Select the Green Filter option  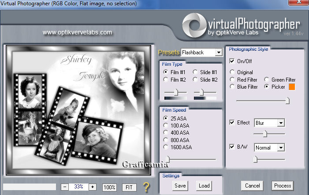[x=266, y=79]
